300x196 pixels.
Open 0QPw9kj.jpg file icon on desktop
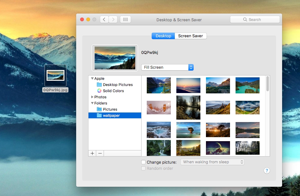point(55,76)
